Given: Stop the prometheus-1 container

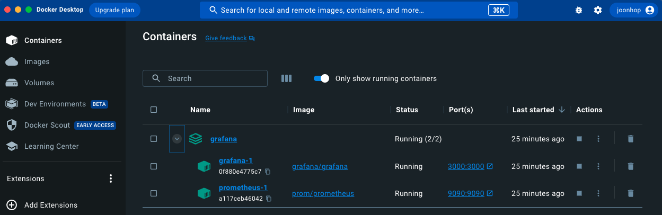Looking at the screenshot, I should [579, 193].
